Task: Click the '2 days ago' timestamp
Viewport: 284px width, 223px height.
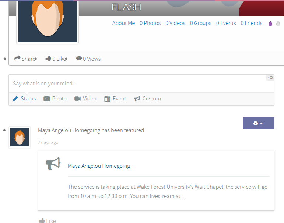Action: 48,142
